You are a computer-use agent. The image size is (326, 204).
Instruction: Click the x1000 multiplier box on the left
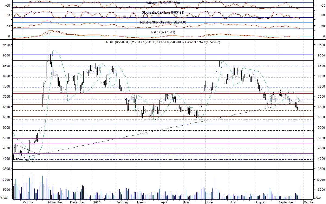[4, 197]
